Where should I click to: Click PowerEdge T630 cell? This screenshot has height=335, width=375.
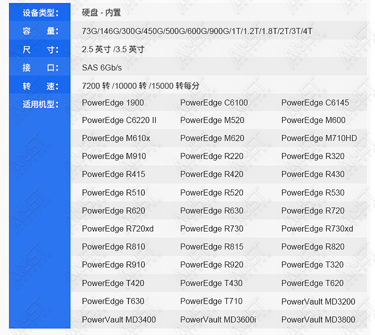pyautogui.click(x=113, y=301)
